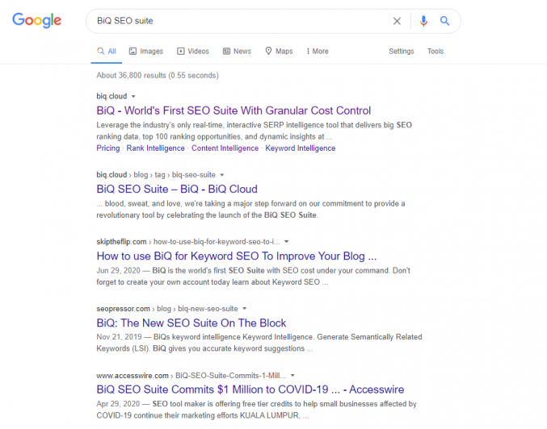Expand the More search options menu
This screenshot has height=429, width=547.
[318, 51]
